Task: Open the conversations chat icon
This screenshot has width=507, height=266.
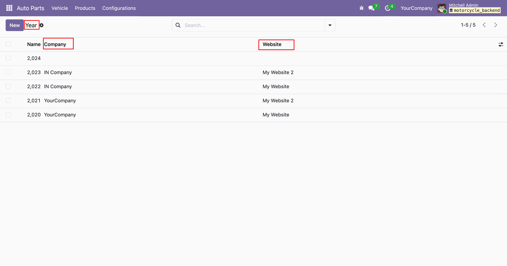Action: coord(372,8)
